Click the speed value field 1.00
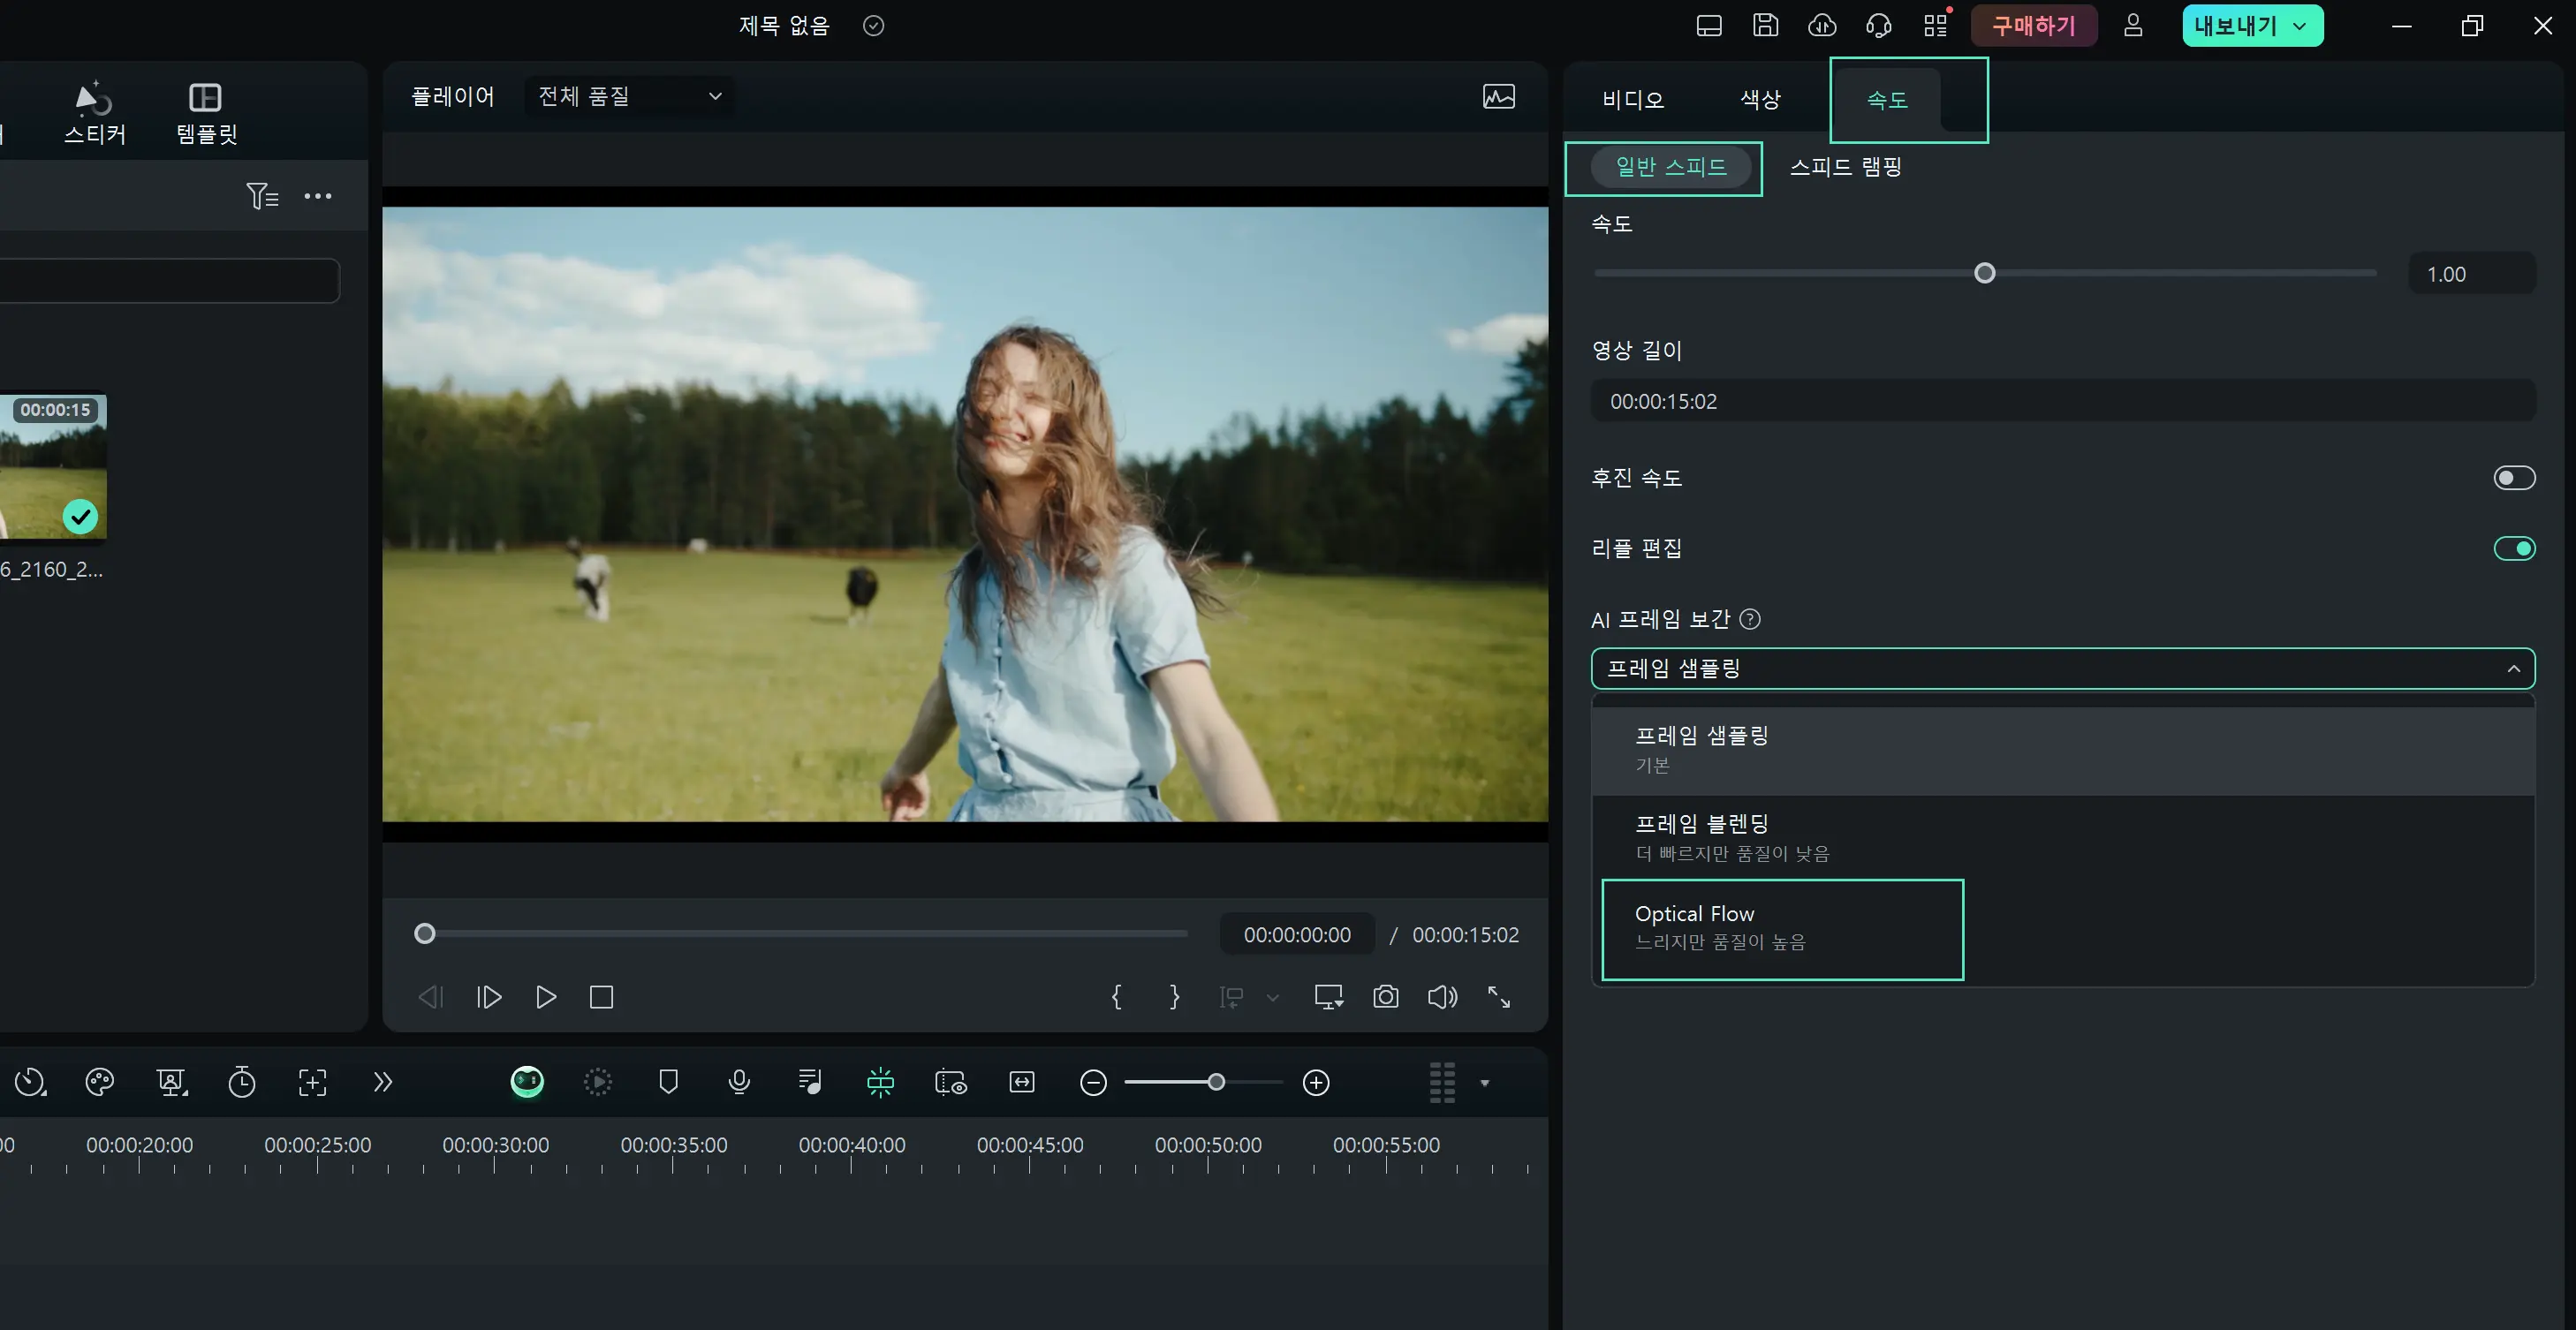This screenshot has height=1330, width=2576. (2472, 274)
